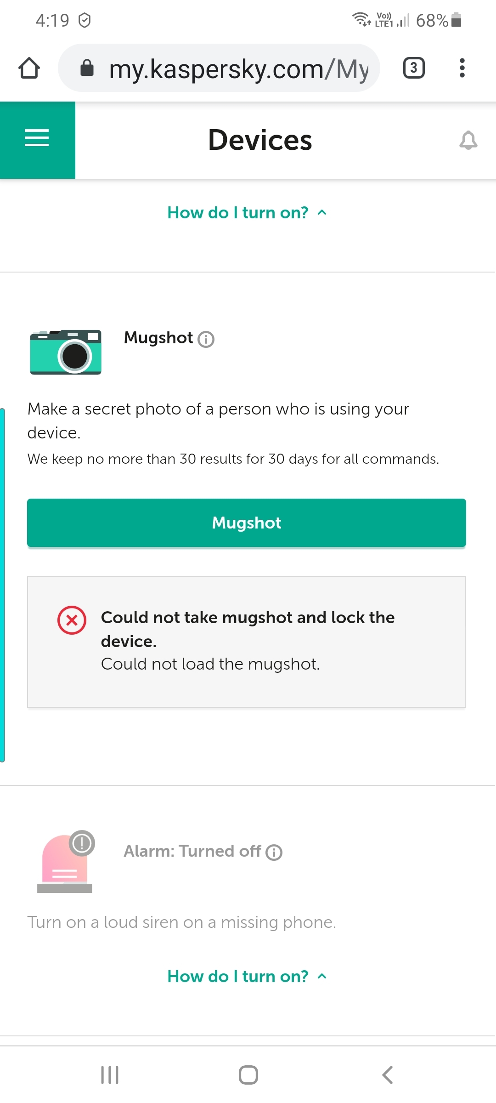Tap the Android home navigation button
The image size is (496, 1103).
pyautogui.click(x=248, y=1075)
